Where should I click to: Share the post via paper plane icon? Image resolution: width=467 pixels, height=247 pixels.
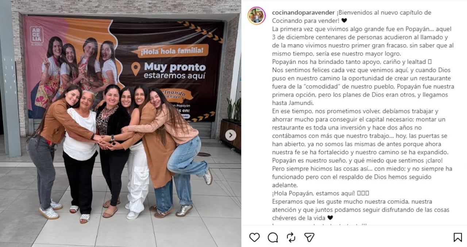pos(309,238)
